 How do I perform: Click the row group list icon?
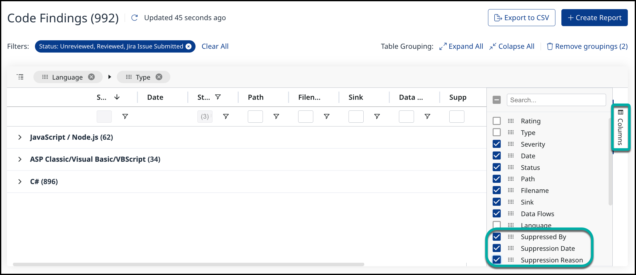[x=20, y=77]
